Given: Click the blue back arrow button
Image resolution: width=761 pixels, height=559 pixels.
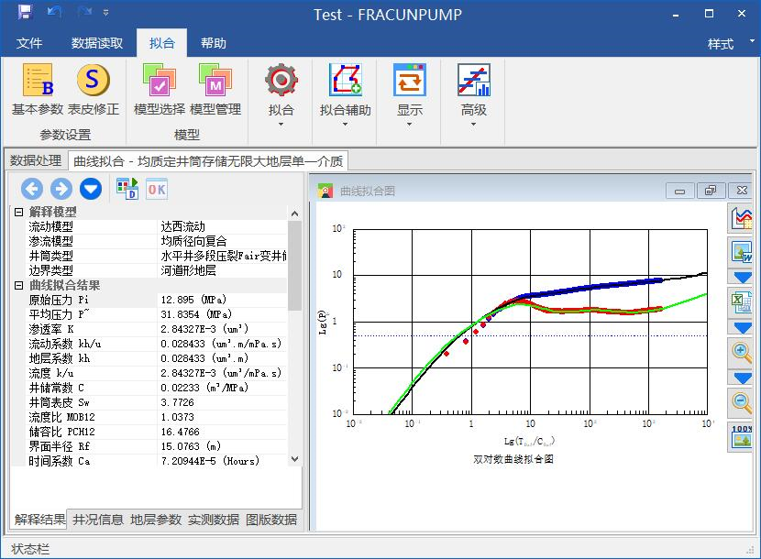Looking at the screenshot, I should tap(32, 189).
